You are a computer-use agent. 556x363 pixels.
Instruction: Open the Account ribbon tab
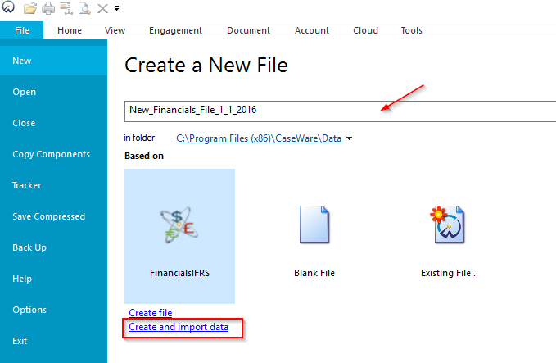[x=312, y=30]
